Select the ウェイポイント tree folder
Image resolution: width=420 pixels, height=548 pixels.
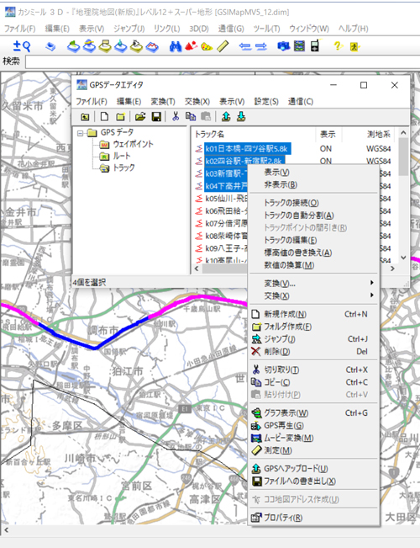[x=133, y=144]
